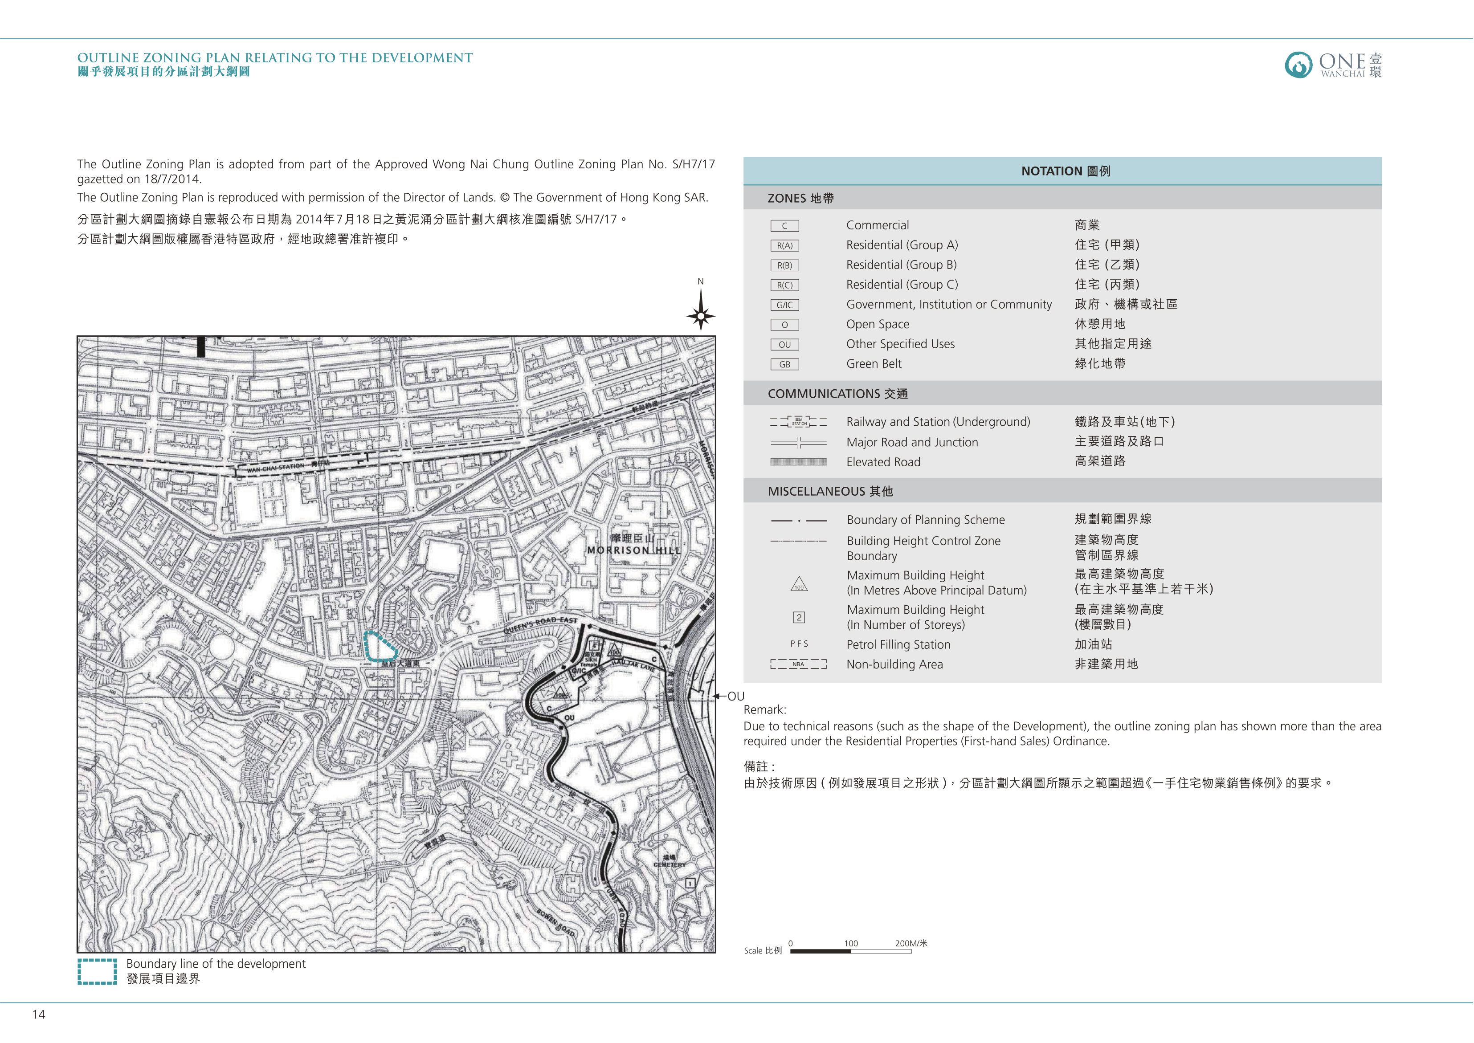Click the Railway and Station Underground symbol

[x=798, y=422]
